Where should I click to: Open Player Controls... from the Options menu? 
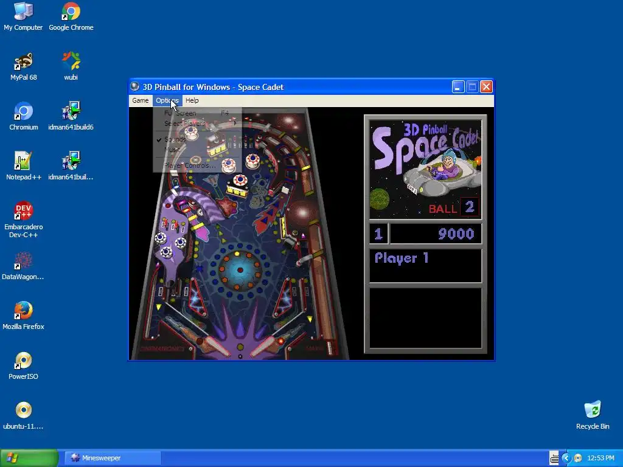(x=198, y=165)
